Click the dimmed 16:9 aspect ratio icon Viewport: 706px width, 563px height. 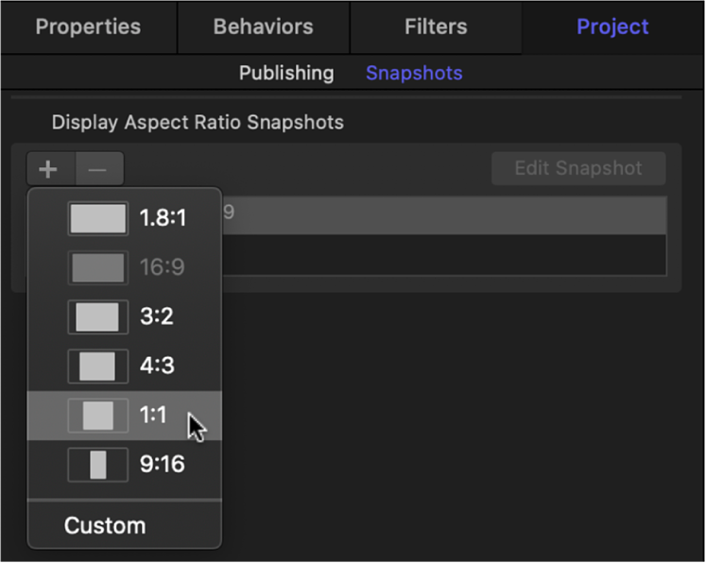click(98, 267)
